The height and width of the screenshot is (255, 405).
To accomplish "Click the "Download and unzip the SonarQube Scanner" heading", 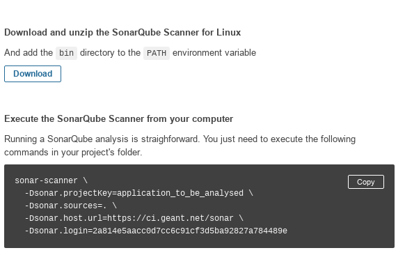I will coord(122,33).
